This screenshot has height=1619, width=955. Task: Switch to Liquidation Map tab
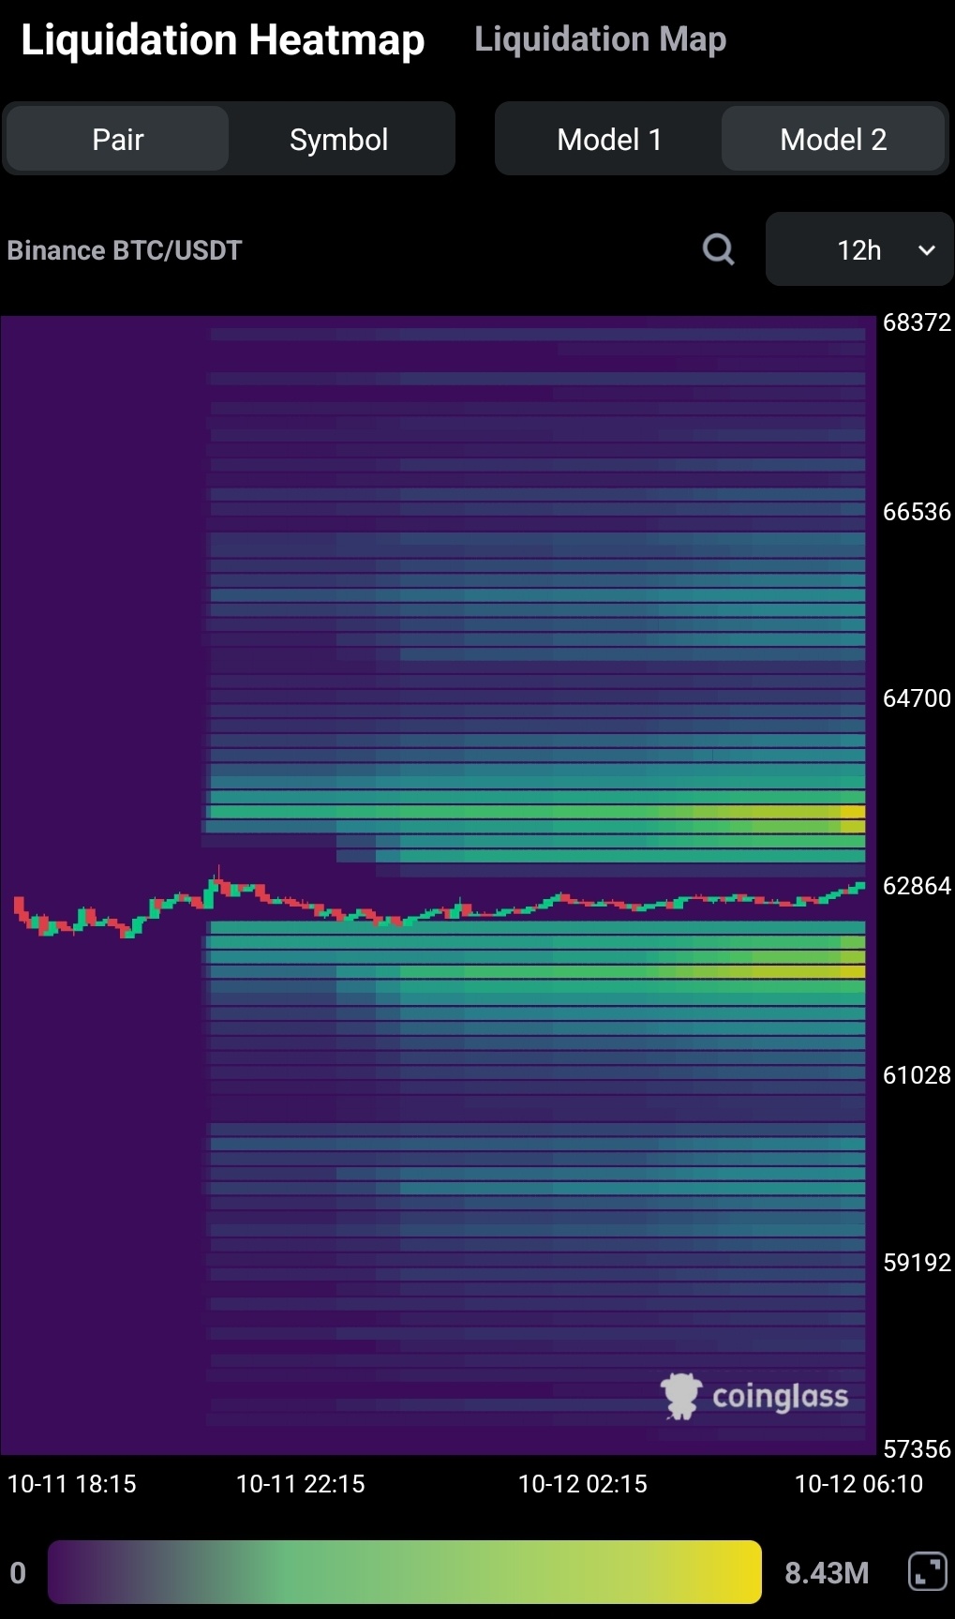click(x=601, y=39)
